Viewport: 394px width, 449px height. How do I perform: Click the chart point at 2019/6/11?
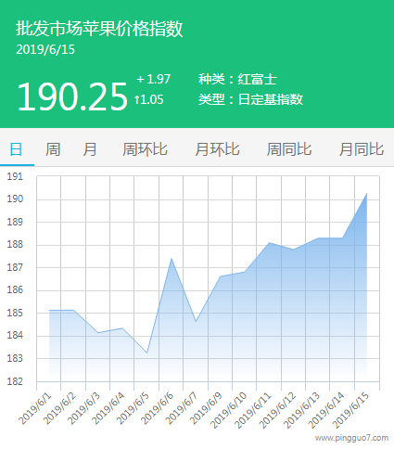269,243
